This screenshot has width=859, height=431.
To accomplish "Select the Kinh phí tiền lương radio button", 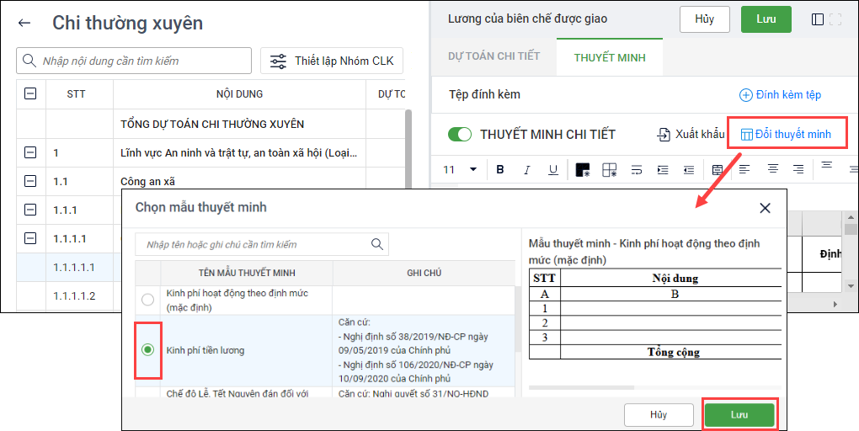I will tap(148, 350).
